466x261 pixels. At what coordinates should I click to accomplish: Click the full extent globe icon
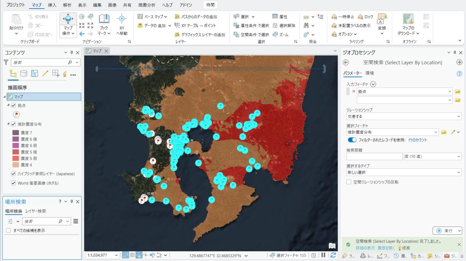pyautogui.click(x=81, y=16)
